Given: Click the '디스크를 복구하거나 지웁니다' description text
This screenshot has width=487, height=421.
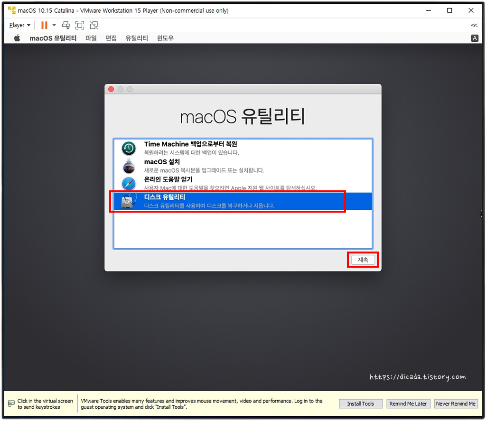Looking at the screenshot, I should 209,206.
